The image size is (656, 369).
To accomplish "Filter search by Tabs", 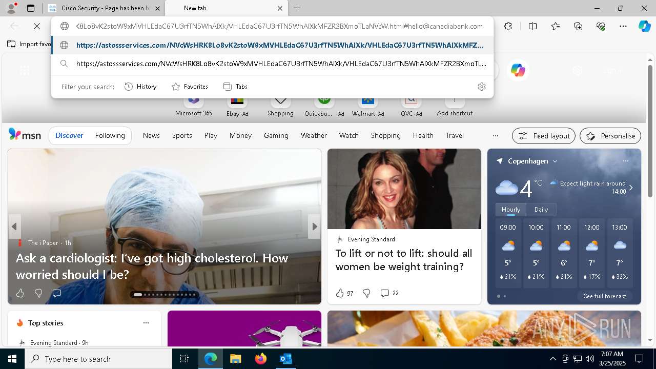I will [236, 87].
